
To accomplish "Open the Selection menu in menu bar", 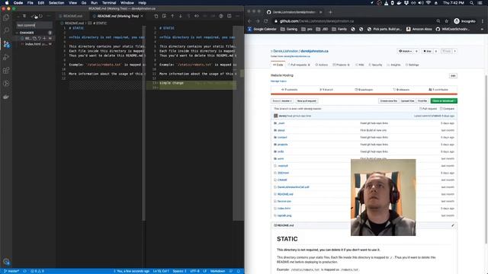I will tap(56, 3).
